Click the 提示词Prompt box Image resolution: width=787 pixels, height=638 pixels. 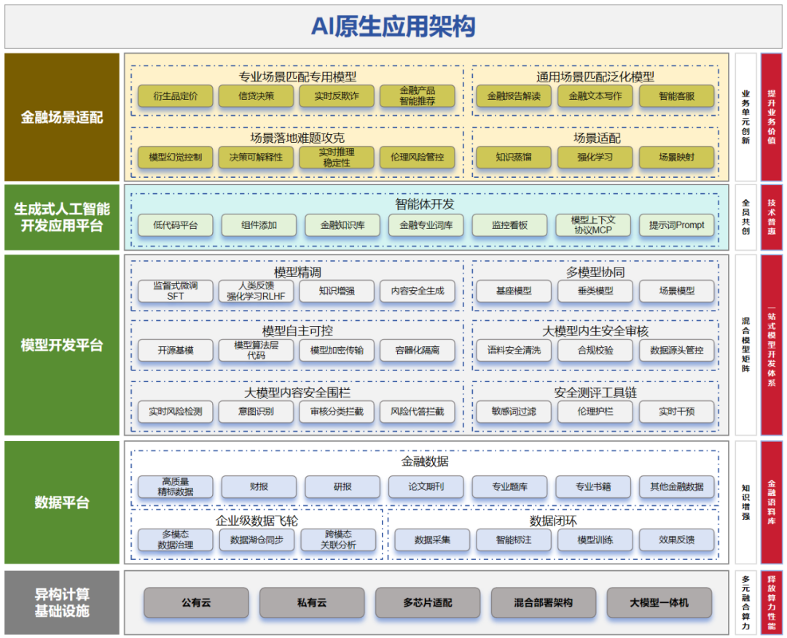(x=676, y=225)
